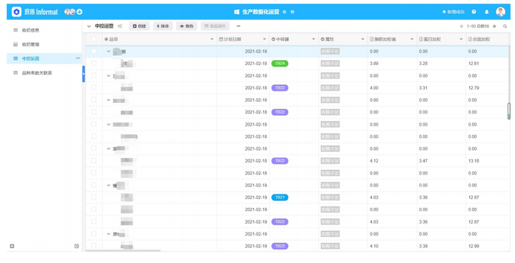Click the blue TB21 tag
Screen dimensions: 515x263
(280, 197)
